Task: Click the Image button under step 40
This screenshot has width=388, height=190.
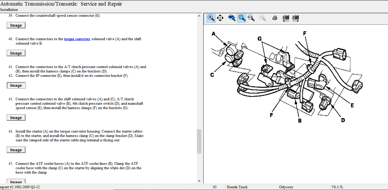Action: (16, 53)
